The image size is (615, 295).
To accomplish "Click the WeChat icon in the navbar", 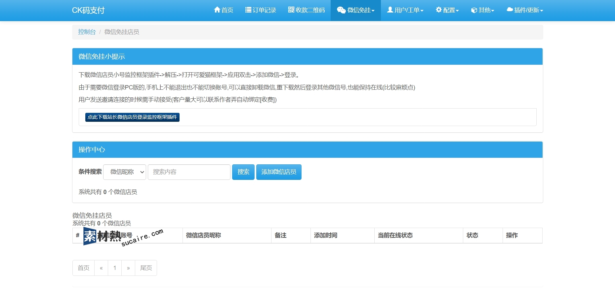I will point(341,10).
